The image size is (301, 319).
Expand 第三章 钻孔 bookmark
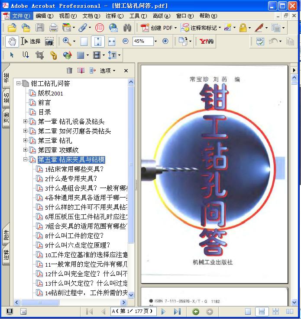25,140
